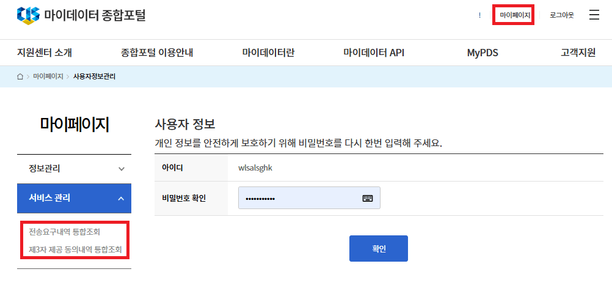Viewport: 612px width, 302px height.
Task: Click the MyData portal logo icon
Action: 28,16
